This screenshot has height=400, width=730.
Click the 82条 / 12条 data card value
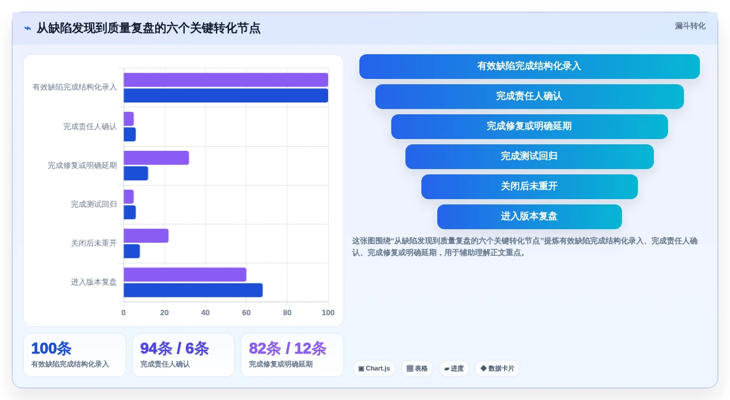[287, 348]
